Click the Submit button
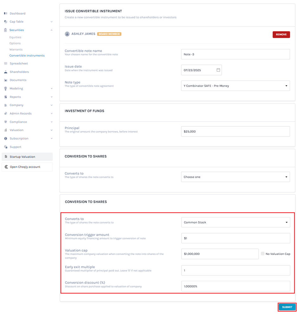The image size is (297, 314). (287, 307)
